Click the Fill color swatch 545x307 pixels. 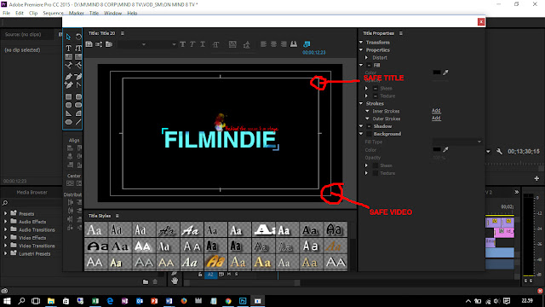click(437, 72)
